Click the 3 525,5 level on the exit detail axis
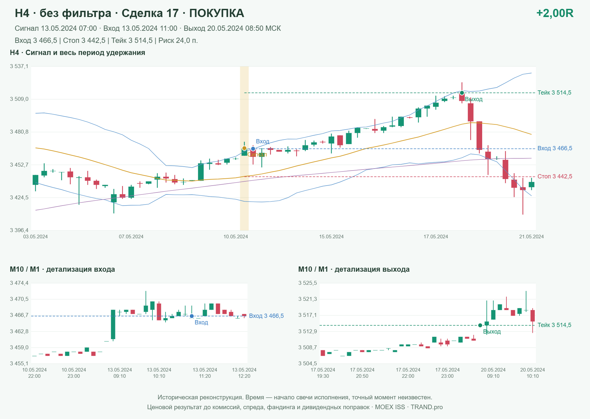590x419 pixels. (x=307, y=283)
